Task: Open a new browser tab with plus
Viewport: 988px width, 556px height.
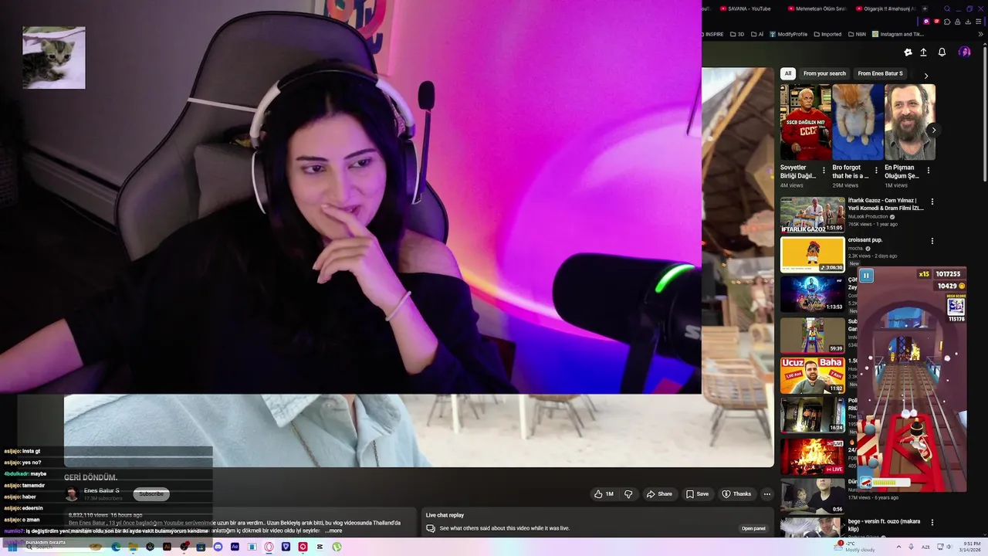Action: coord(925,8)
